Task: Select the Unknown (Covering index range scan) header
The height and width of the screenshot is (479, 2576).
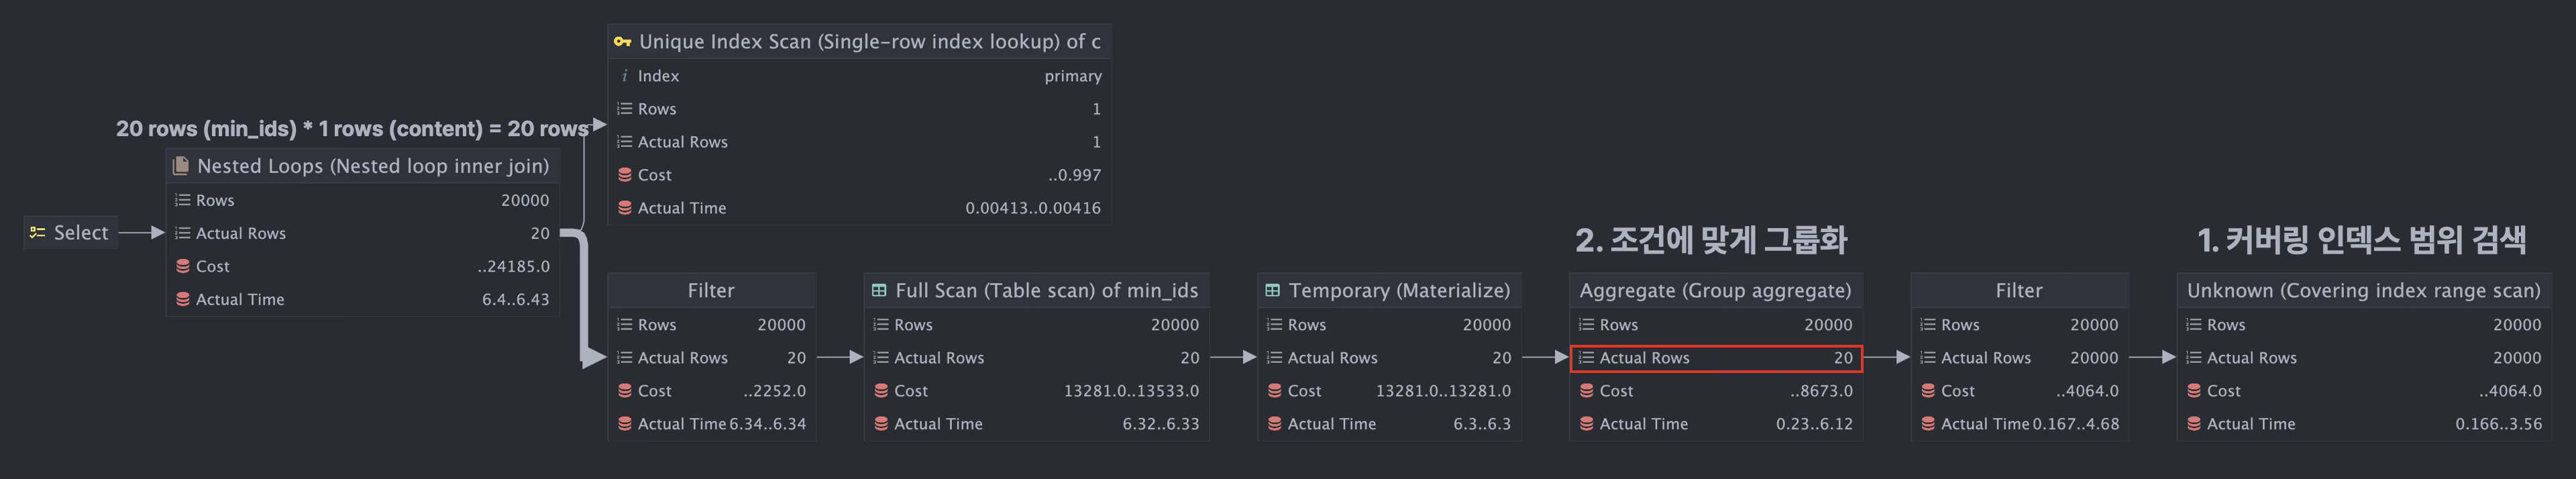Action: pos(2363,291)
